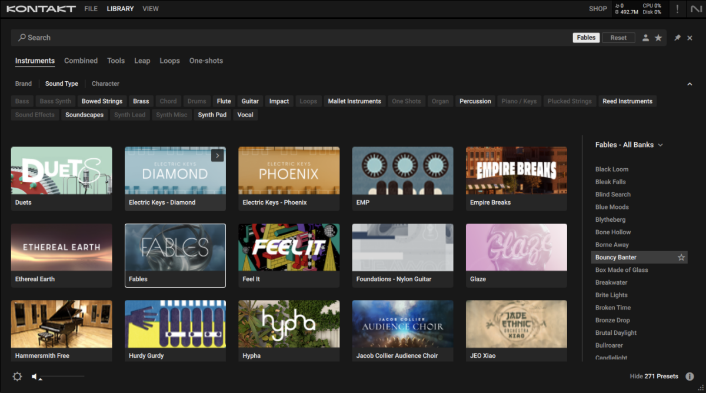Collapse the filter tags section chevron
The width and height of the screenshot is (706, 393).
pos(690,84)
